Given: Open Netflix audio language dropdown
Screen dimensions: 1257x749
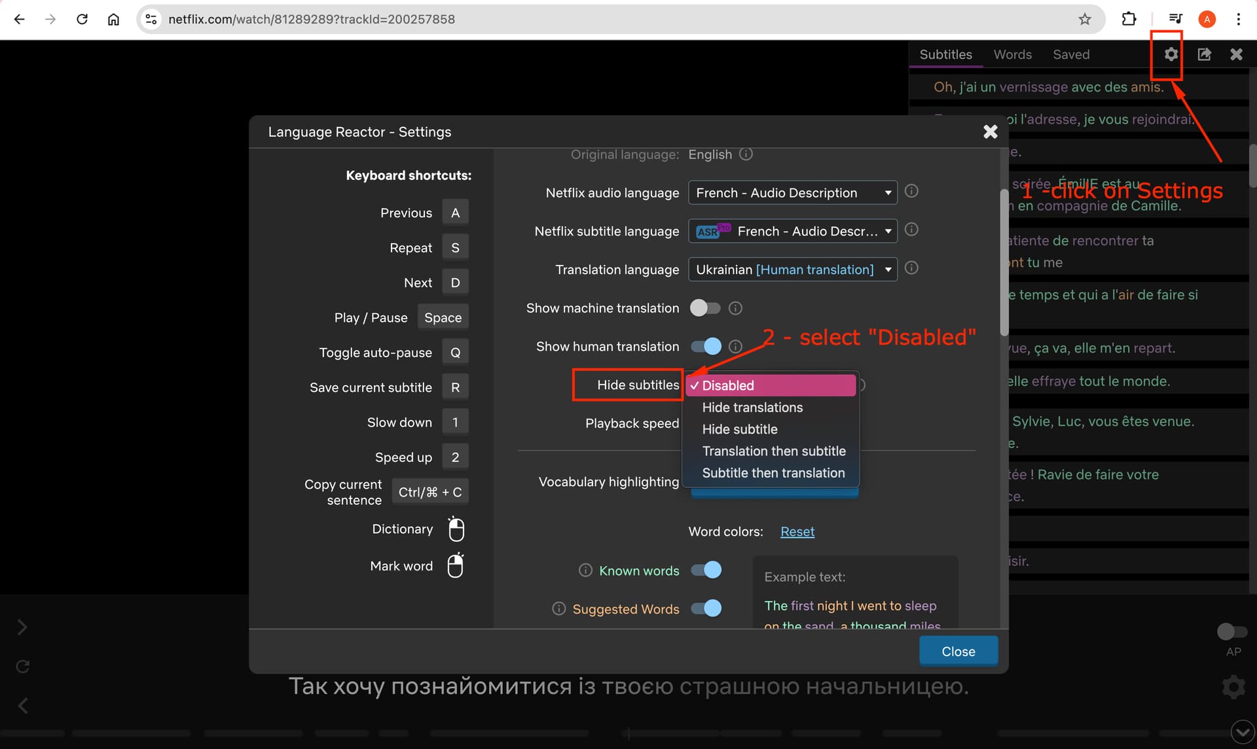Looking at the screenshot, I should coord(793,193).
